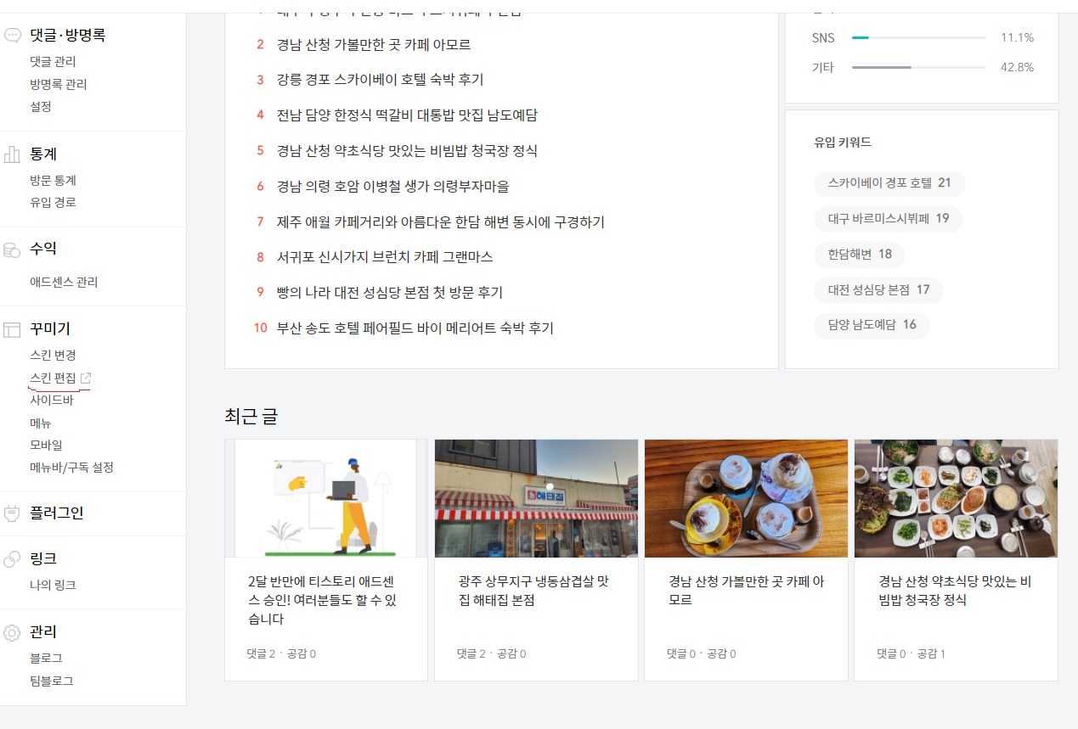Open 방문 통계 page
Image resolution: width=1078 pixels, height=729 pixels.
click(53, 181)
